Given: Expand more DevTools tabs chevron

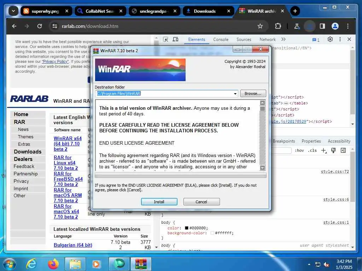Looking at the screenshot, I should (x=284, y=40).
